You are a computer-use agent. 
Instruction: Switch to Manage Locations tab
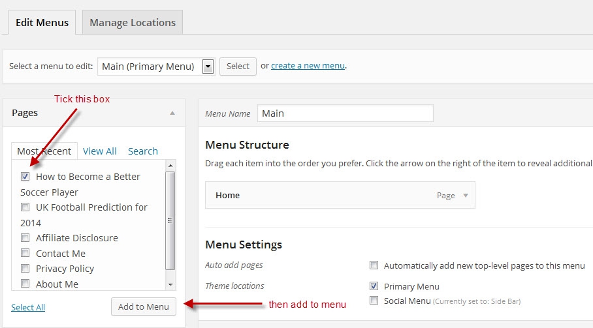[133, 22]
